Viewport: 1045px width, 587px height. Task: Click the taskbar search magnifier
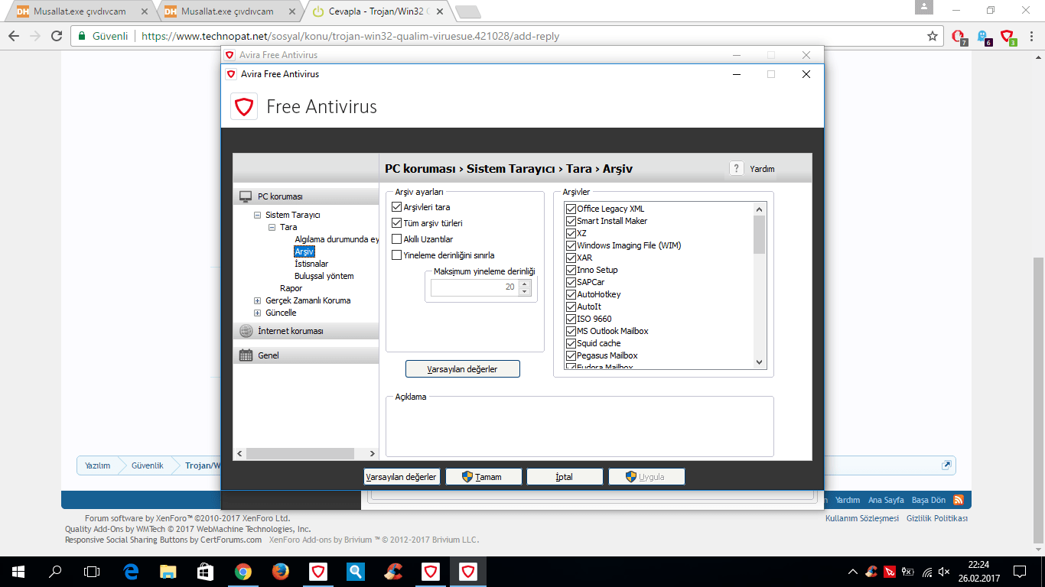[55, 571]
